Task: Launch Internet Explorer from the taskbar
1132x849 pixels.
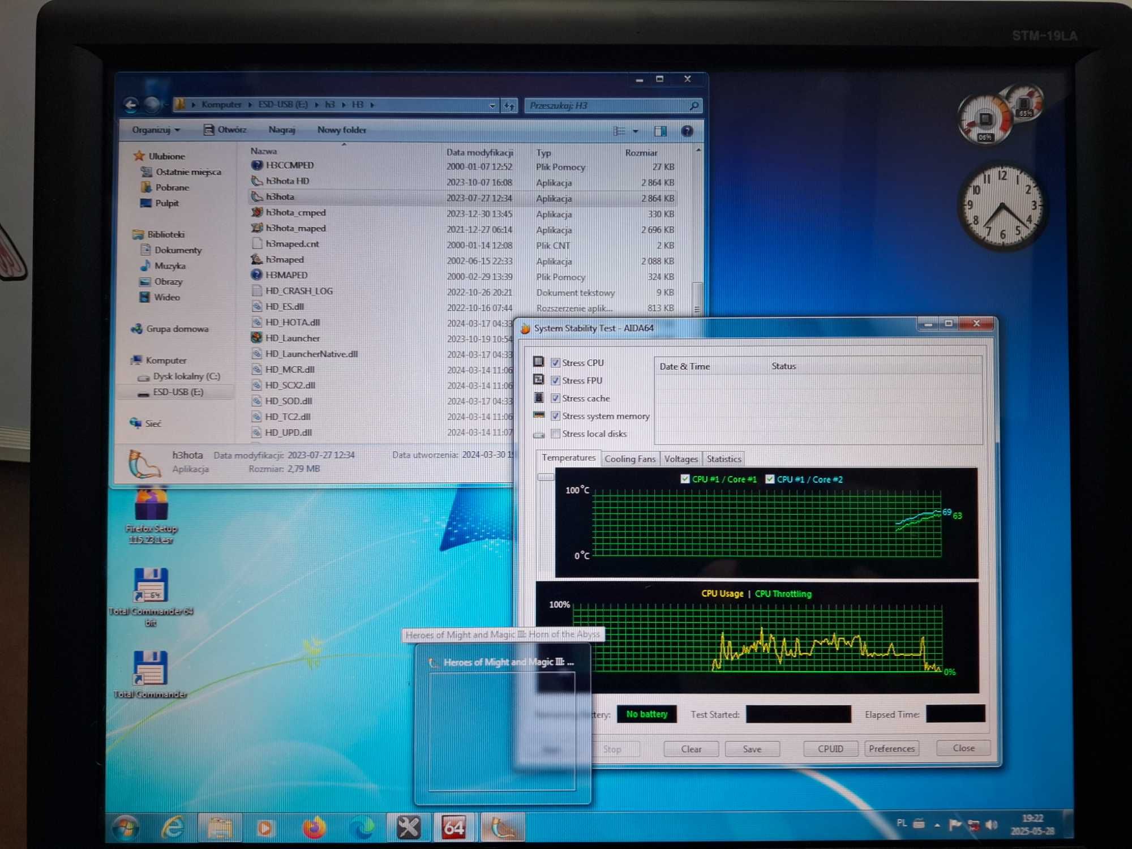Action: point(173,828)
